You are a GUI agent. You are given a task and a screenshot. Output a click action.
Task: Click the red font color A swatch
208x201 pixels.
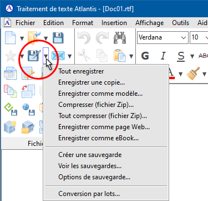point(171,74)
